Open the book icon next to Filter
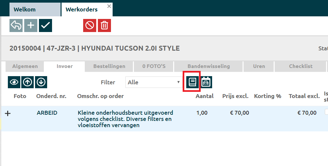 [192, 82]
